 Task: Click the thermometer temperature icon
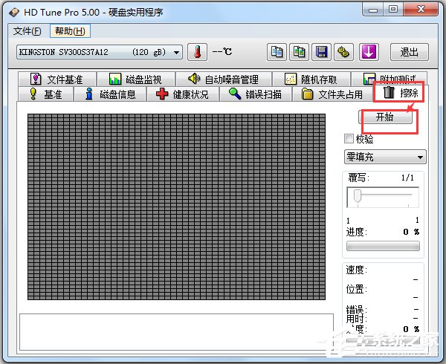(197, 52)
